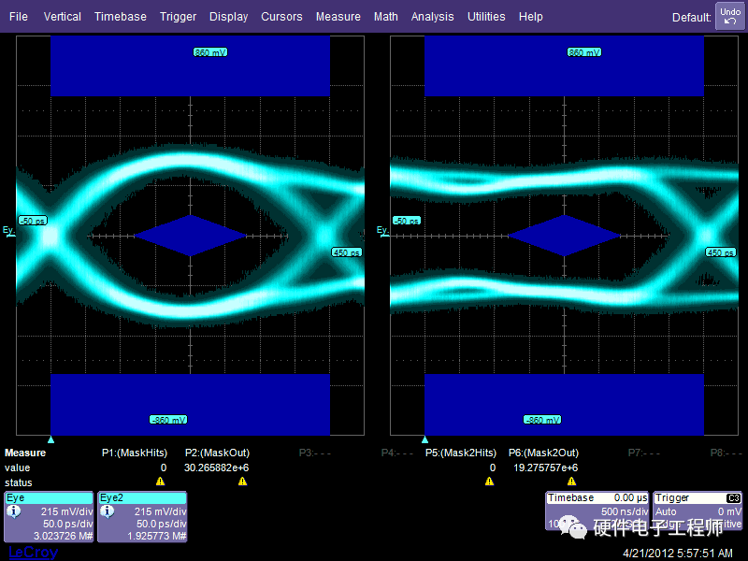Open the Trigger descriptor box
The width and height of the screenshot is (748, 561).
[698, 511]
